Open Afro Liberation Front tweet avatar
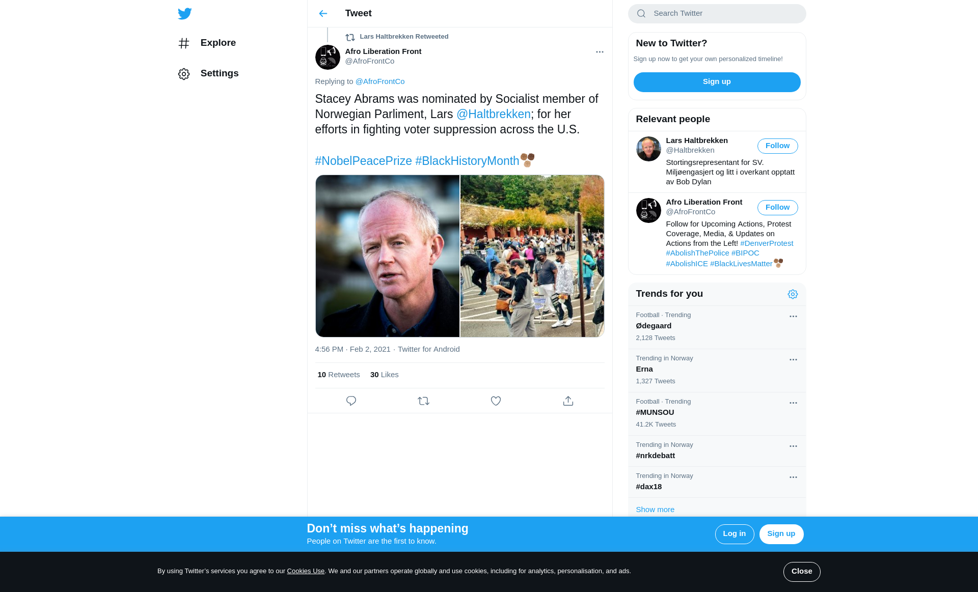 pyautogui.click(x=328, y=58)
